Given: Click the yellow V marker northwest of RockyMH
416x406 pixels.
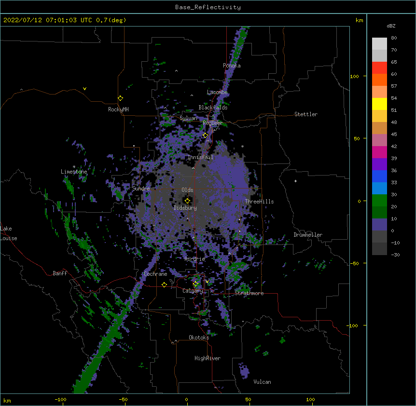Looking at the screenshot, I should [x=84, y=89].
